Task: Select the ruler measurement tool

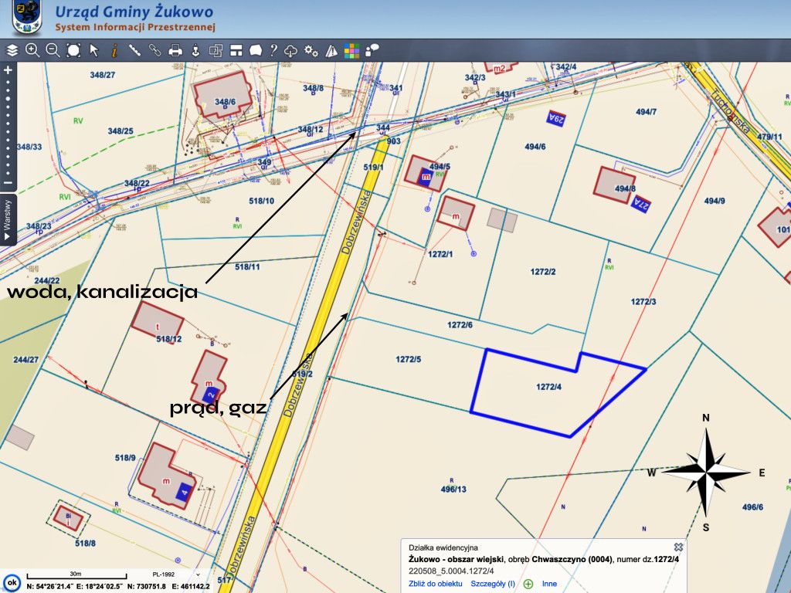Action: (135, 50)
